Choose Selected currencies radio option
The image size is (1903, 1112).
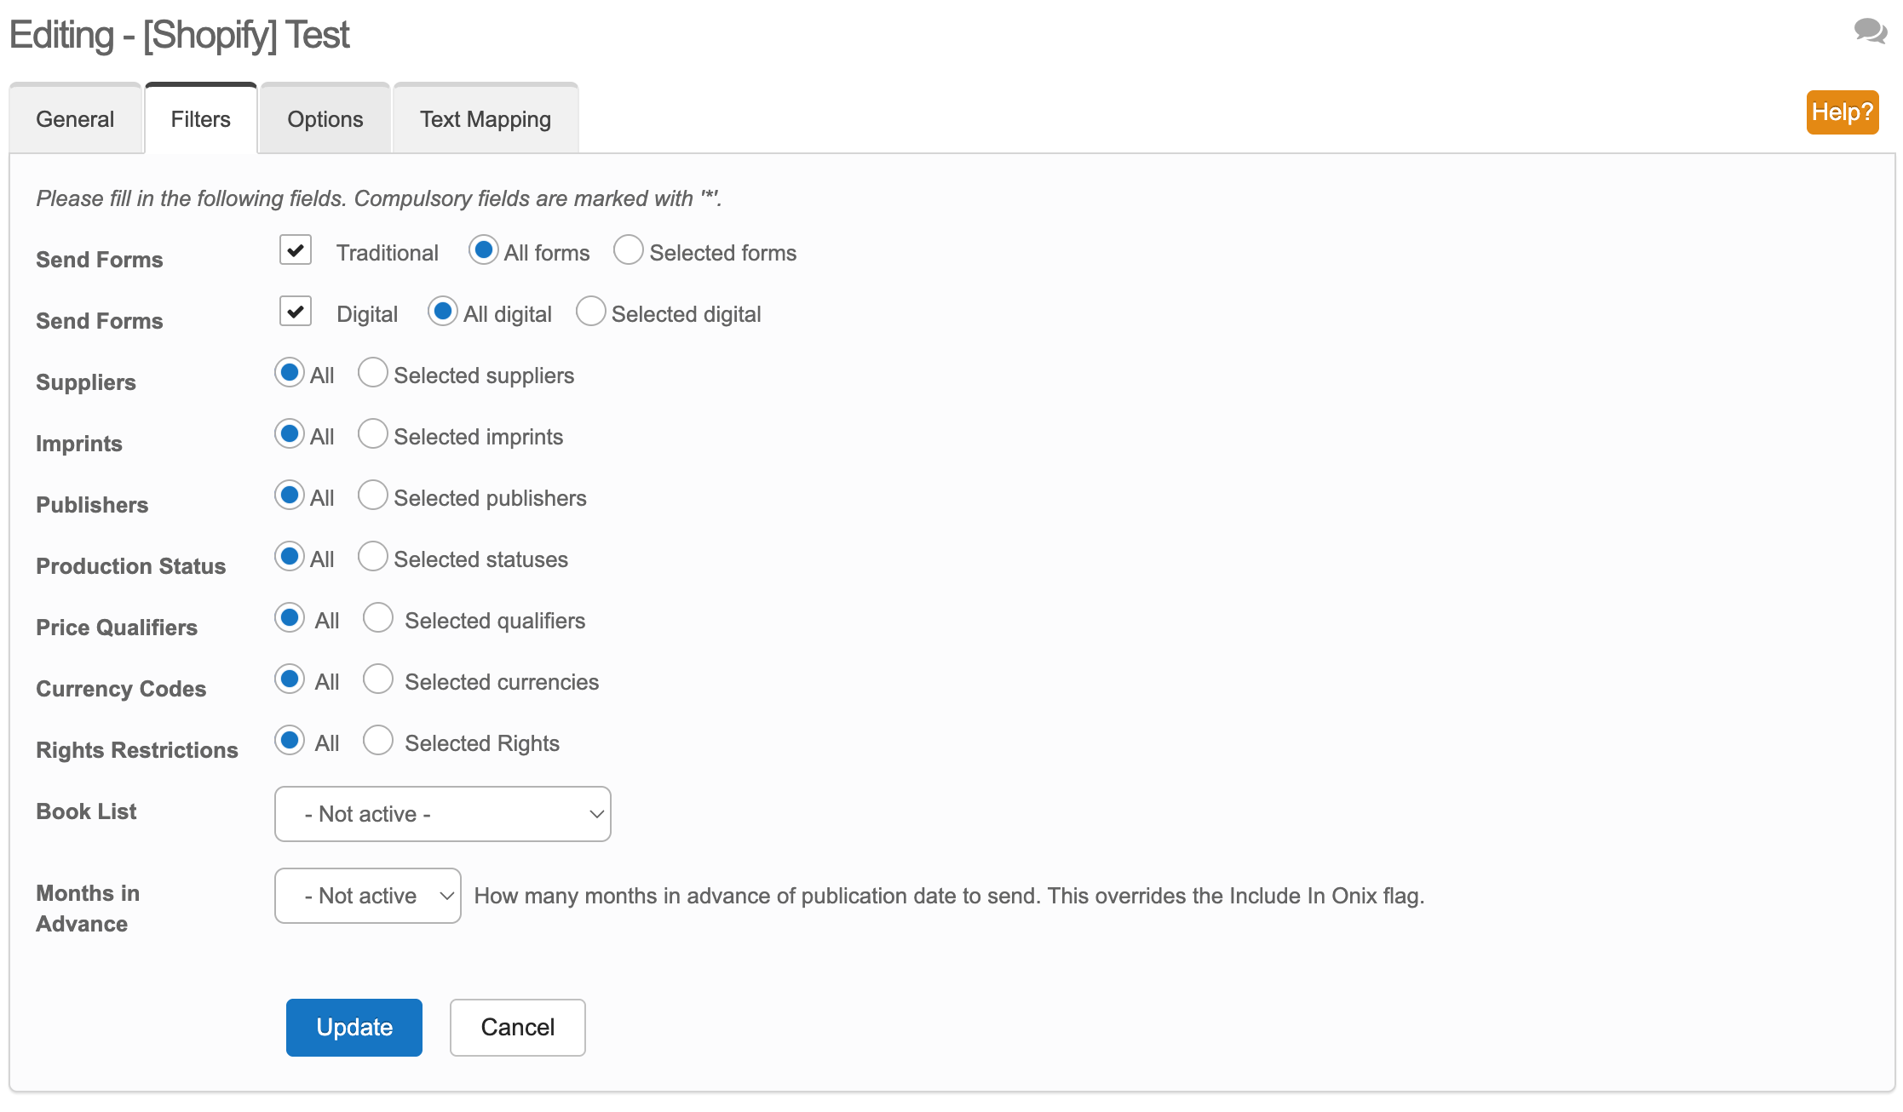[378, 679]
